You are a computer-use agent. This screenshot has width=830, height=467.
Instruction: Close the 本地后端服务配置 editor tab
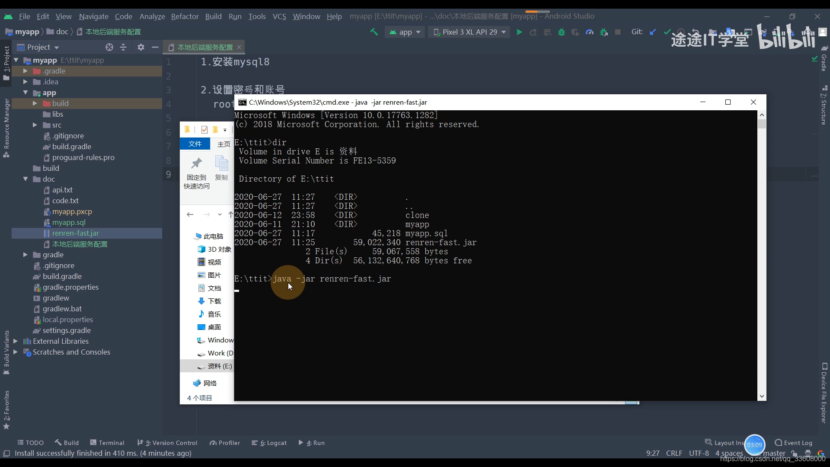(239, 47)
